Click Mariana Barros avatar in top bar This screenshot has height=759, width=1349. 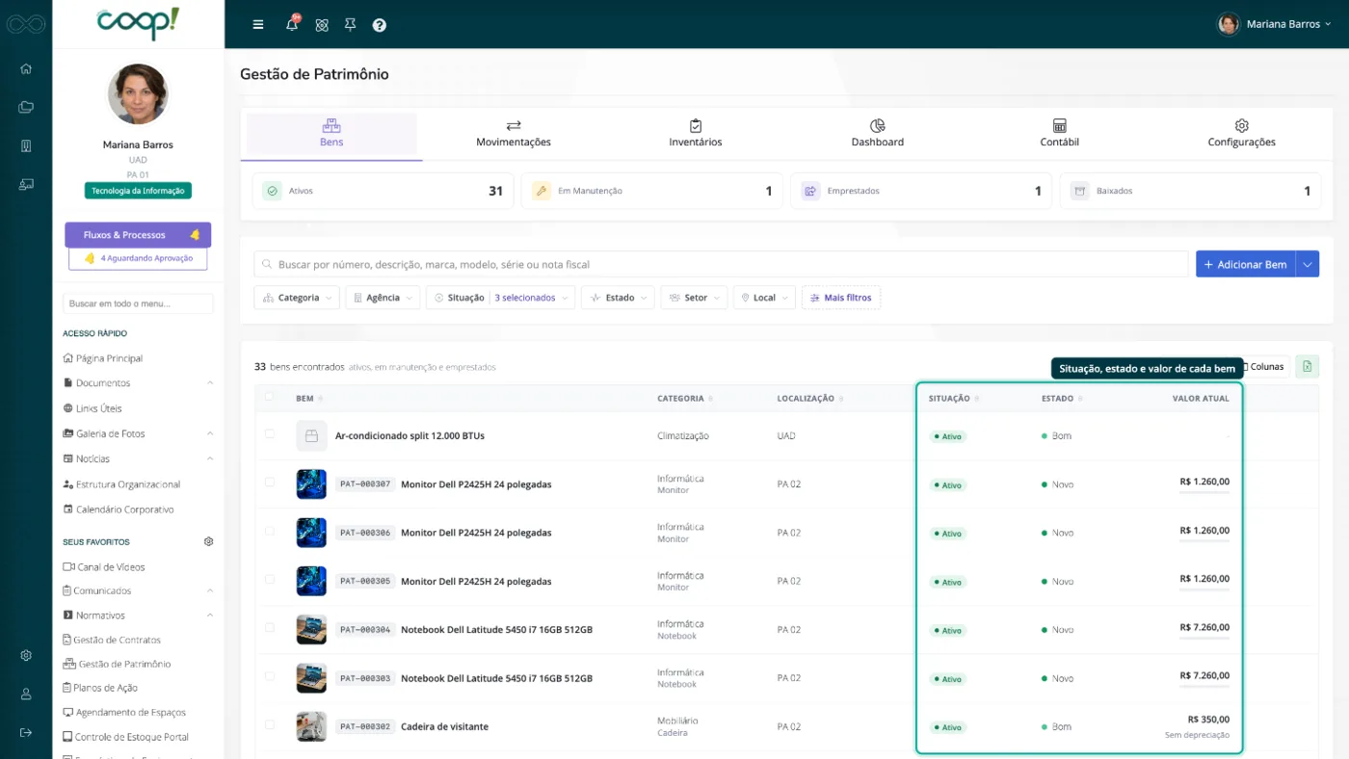(x=1229, y=24)
